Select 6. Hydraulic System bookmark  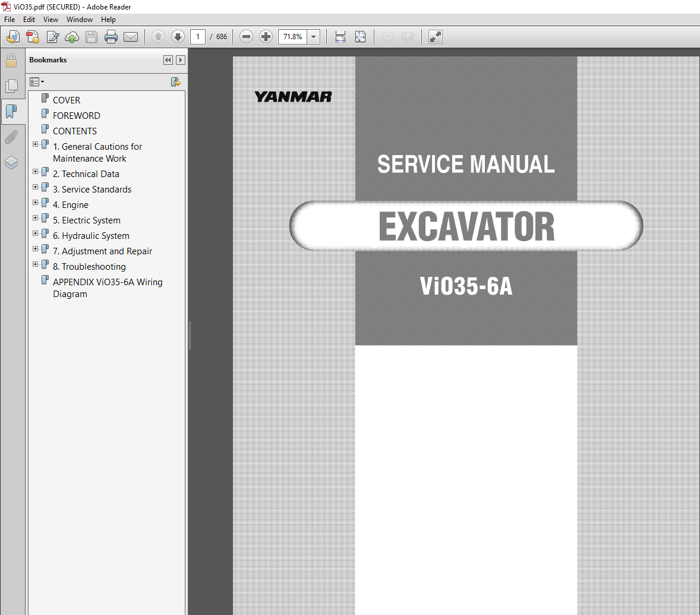[x=91, y=236]
